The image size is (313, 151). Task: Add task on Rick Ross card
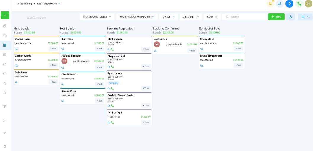(x=99, y=49)
